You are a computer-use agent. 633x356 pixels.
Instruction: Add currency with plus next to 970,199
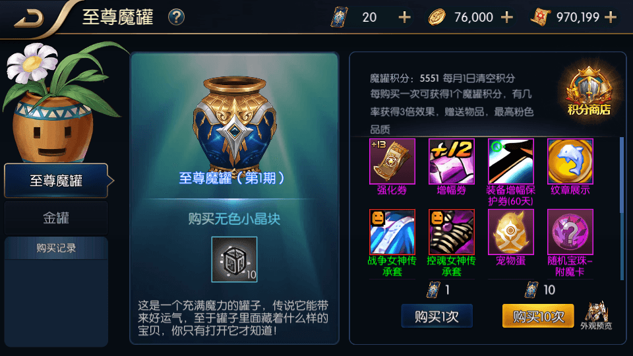tap(611, 17)
